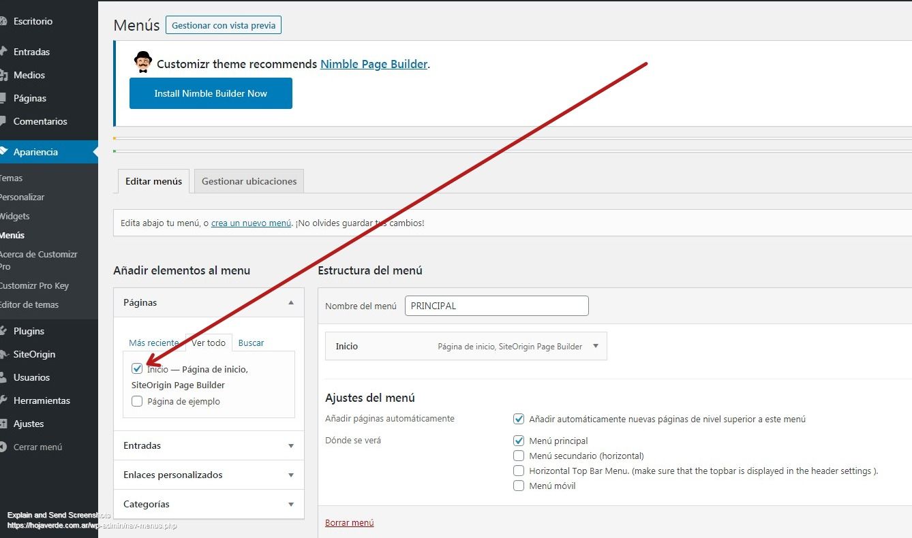The image size is (912, 538).
Task: Enable Menú secundario (horizontal) location
Action: pyautogui.click(x=519, y=456)
